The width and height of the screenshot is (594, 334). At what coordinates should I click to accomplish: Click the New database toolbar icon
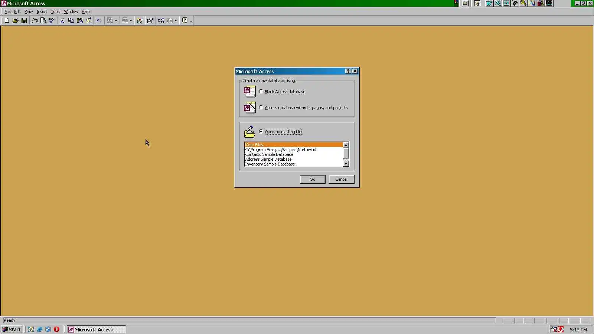[7, 20]
